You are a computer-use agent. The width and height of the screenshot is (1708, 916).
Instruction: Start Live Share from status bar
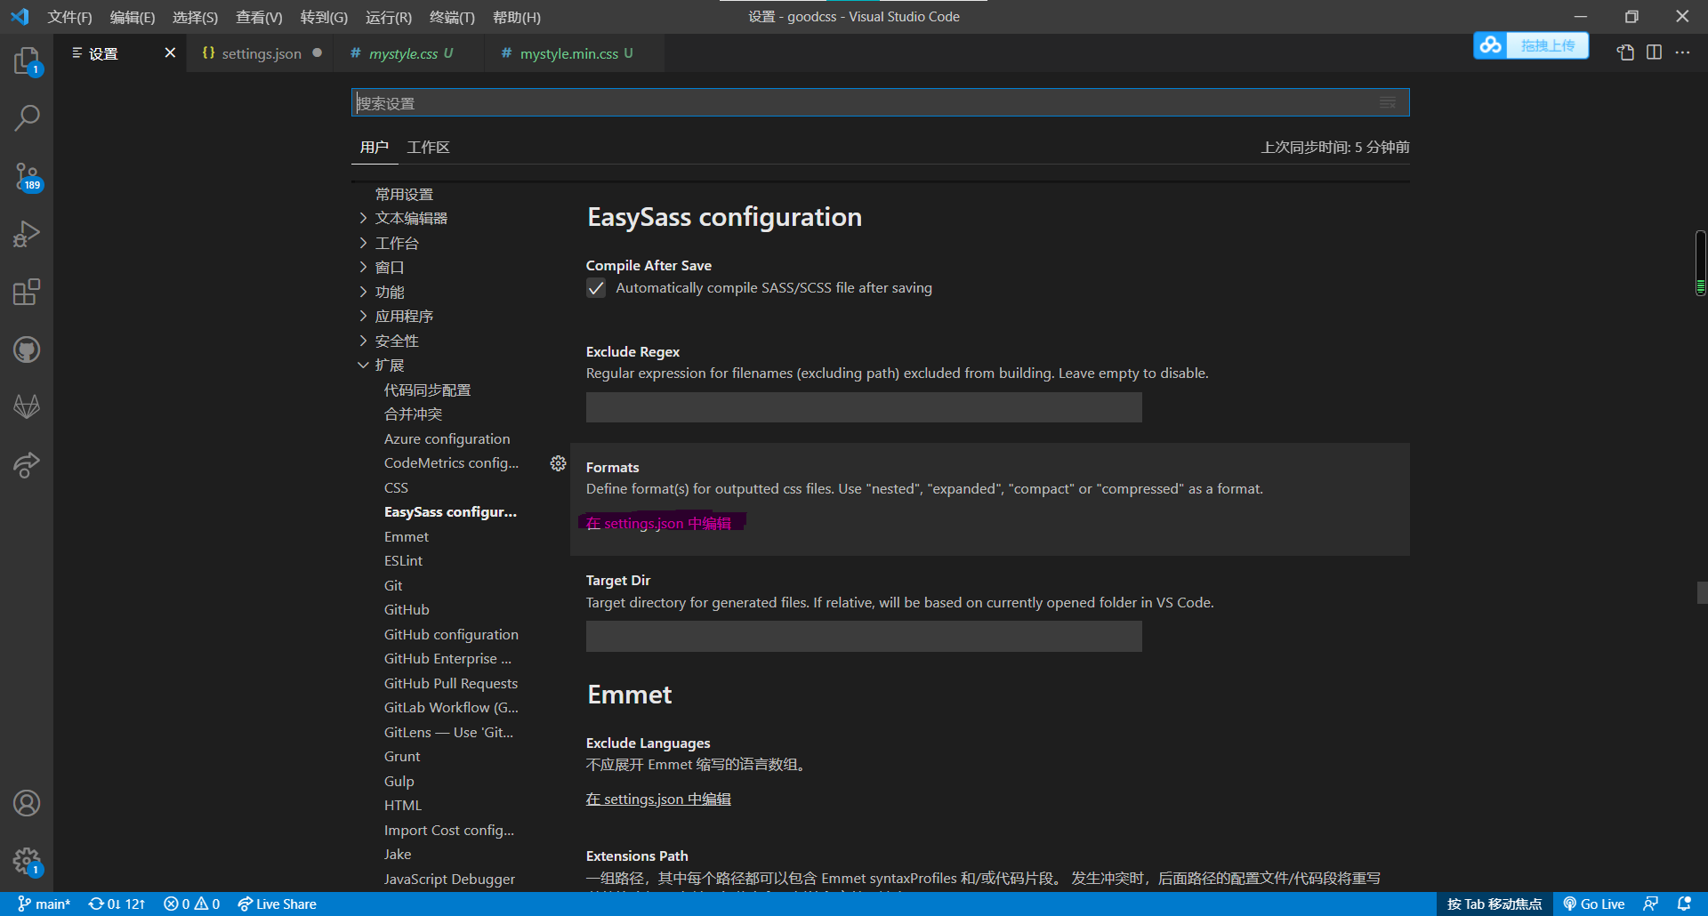pos(277,904)
